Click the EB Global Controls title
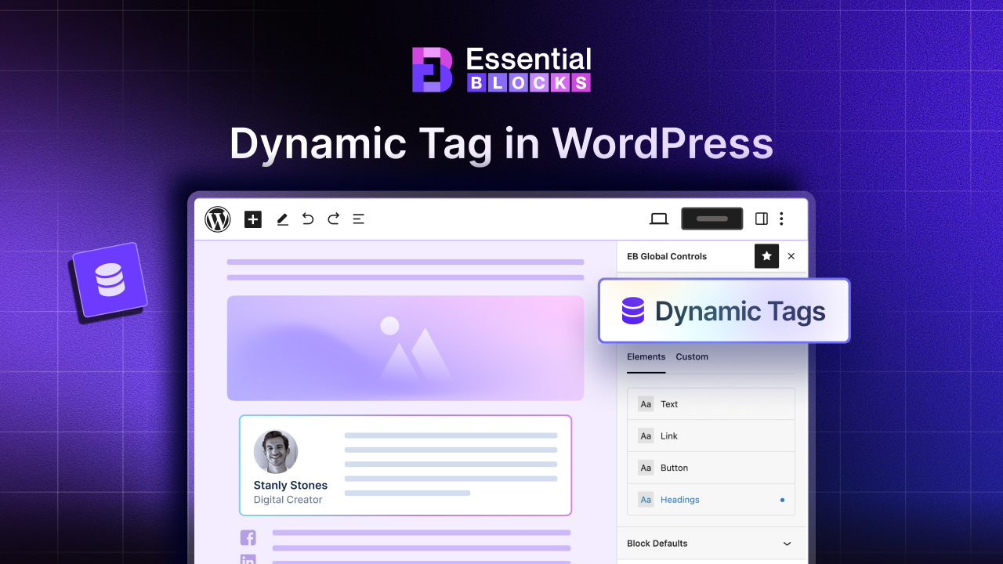Screen dimensions: 1003x564 point(667,256)
